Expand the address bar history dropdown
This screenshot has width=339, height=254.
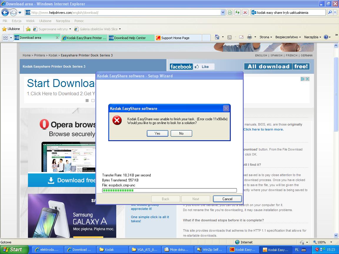tap(223, 13)
